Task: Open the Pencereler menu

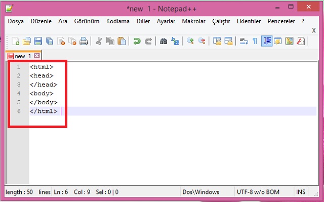Action: [281, 21]
